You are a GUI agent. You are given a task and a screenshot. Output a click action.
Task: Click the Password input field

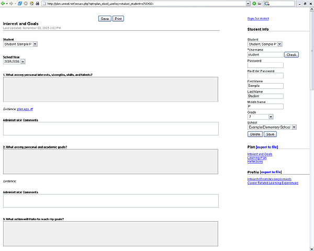click(x=265, y=65)
